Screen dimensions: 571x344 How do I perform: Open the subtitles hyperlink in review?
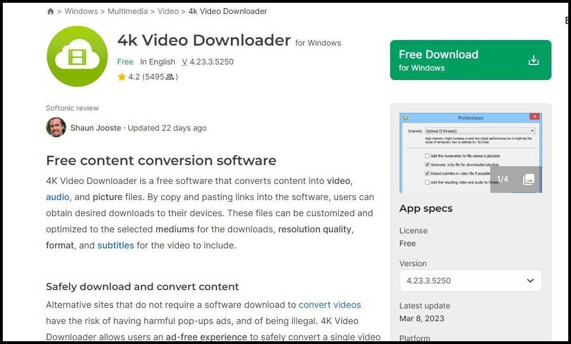pos(116,246)
